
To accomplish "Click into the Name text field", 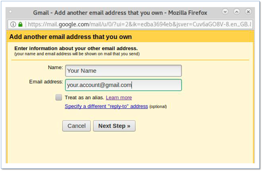I will click(123, 71).
